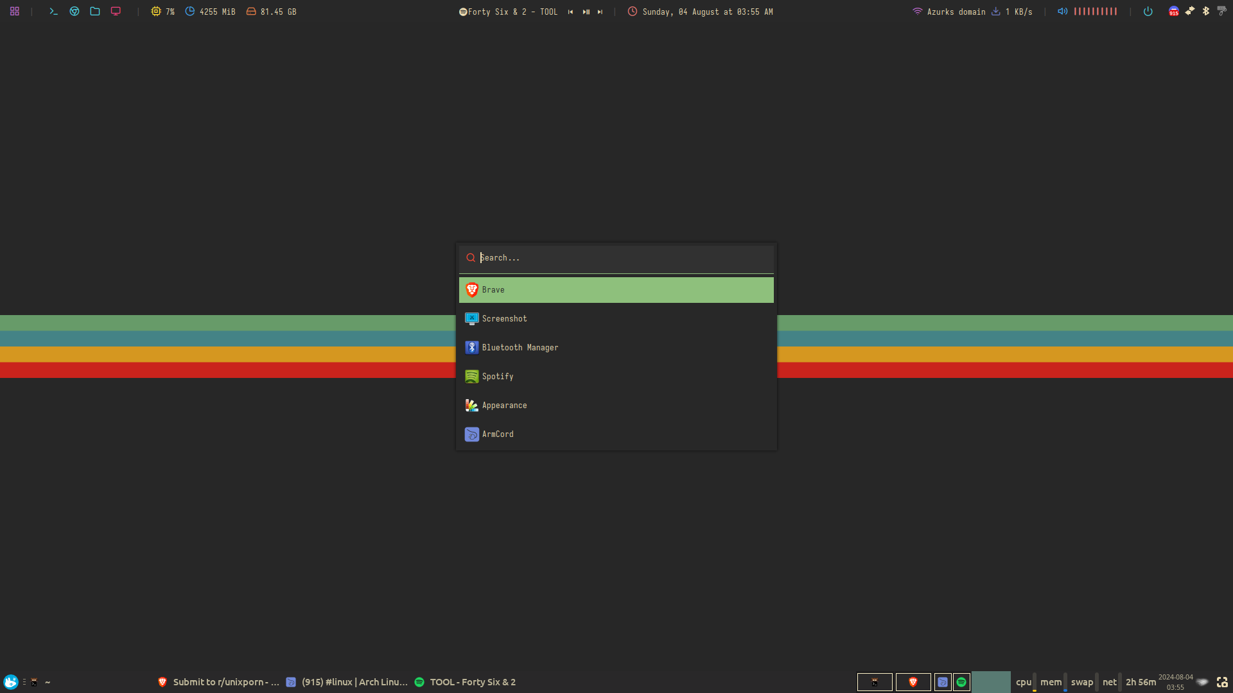Click the cpu monitor in bottom panel
Viewport: 1233px width, 693px height.
pyautogui.click(x=1026, y=682)
